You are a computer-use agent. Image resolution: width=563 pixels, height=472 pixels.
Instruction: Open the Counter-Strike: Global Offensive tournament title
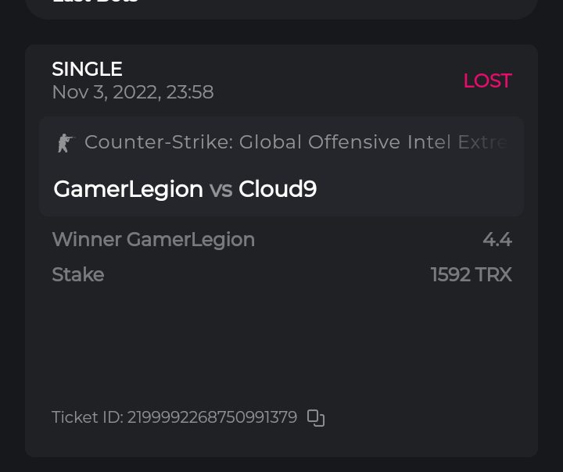click(281, 142)
